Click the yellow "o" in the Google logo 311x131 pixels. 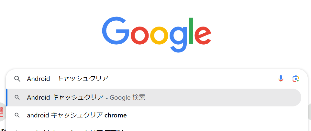[159, 36]
